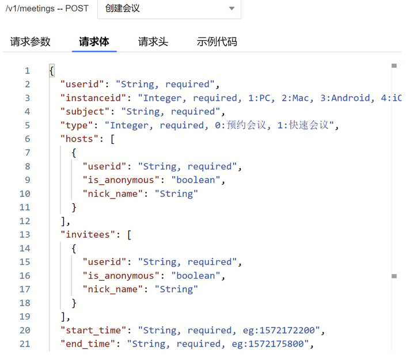Click the "userid" key on line 15
The width and height of the screenshot is (410, 362).
105,262
